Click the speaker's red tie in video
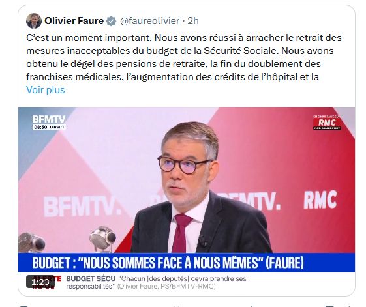The image size is (366, 307). pyautogui.click(x=183, y=233)
